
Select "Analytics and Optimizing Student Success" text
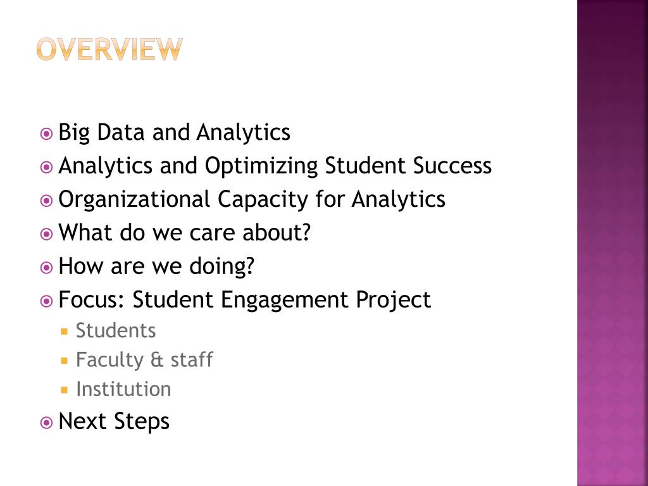[275, 166]
